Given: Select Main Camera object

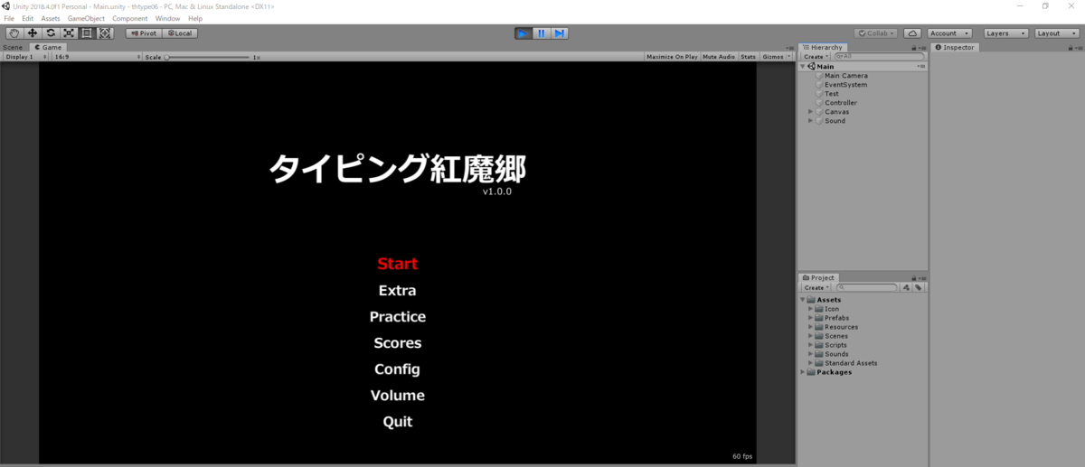Looking at the screenshot, I should tap(846, 76).
